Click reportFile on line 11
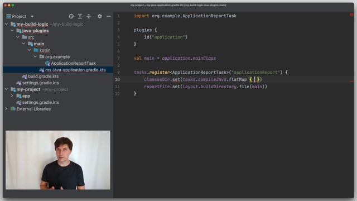357x201 pixels. tap(157, 87)
